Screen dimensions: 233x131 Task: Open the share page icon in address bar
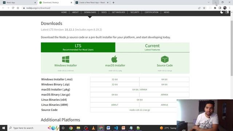tap(199, 8)
